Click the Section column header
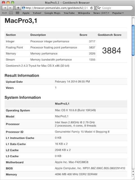The width and height of the screenshot is (135, 180). [x=11, y=35]
